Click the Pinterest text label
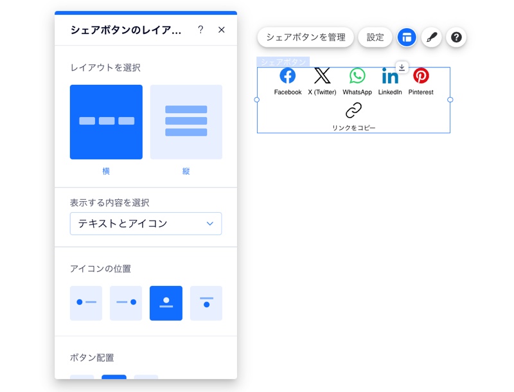Screen dimensions: 514x392 421,92
